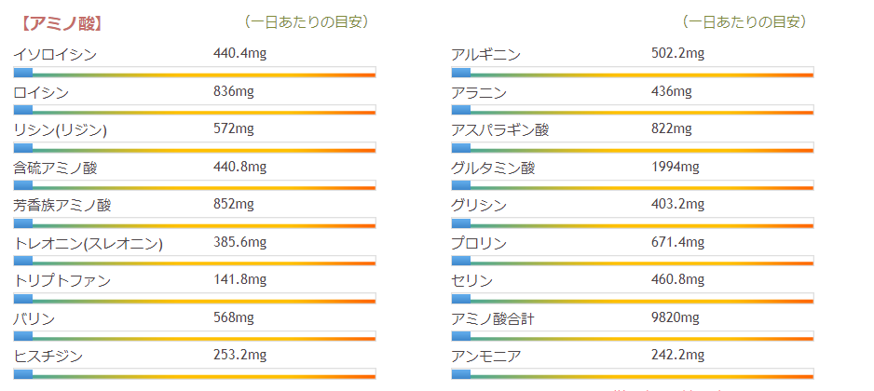Click the イソロイシン gauge bar
This screenshot has width=874, height=391.
click(195, 72)
